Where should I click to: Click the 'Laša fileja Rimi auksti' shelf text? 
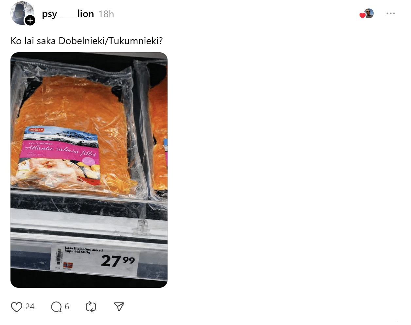pos(84,249)
